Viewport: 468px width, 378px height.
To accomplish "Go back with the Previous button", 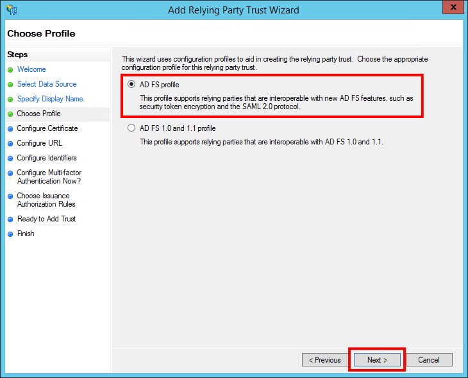I will (x=325, y=360).
